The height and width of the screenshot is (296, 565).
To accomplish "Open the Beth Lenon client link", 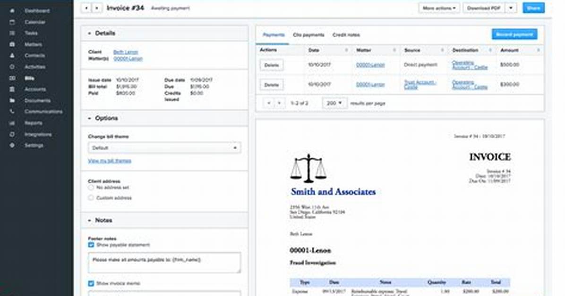I will (x=125, y=52).
